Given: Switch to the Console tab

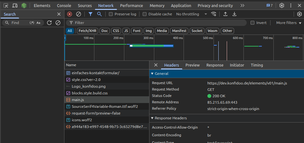Looking at the screenshot, I should (64, 5).
